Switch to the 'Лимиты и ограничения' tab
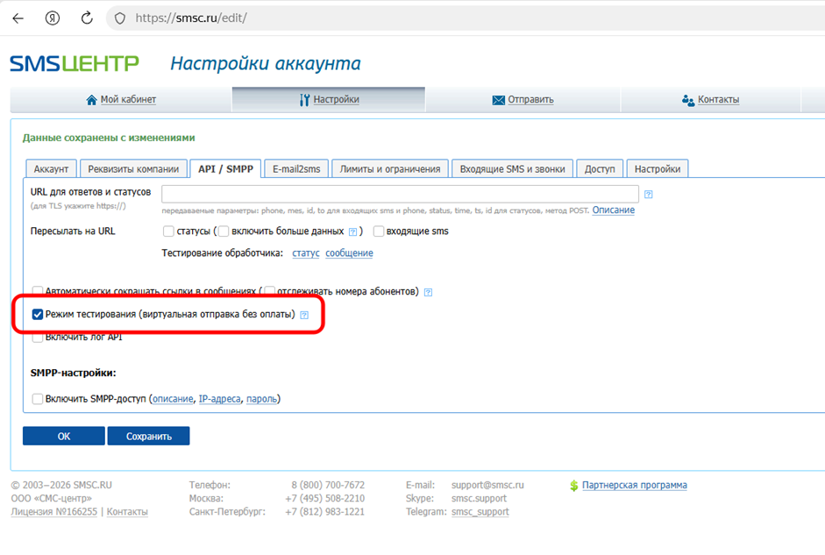This screenshot has height=555, width=825. (x=390, y=169)
